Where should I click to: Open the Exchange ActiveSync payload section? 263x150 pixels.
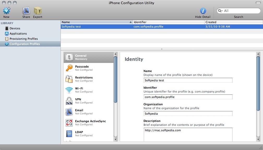(88, 123)
